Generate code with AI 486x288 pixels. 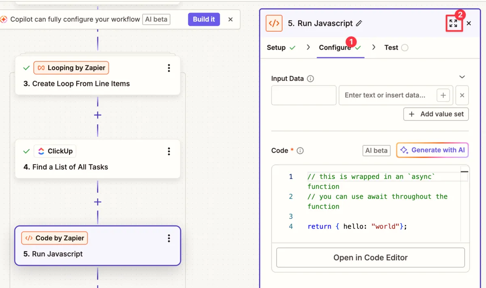click(x=432, y=150)
